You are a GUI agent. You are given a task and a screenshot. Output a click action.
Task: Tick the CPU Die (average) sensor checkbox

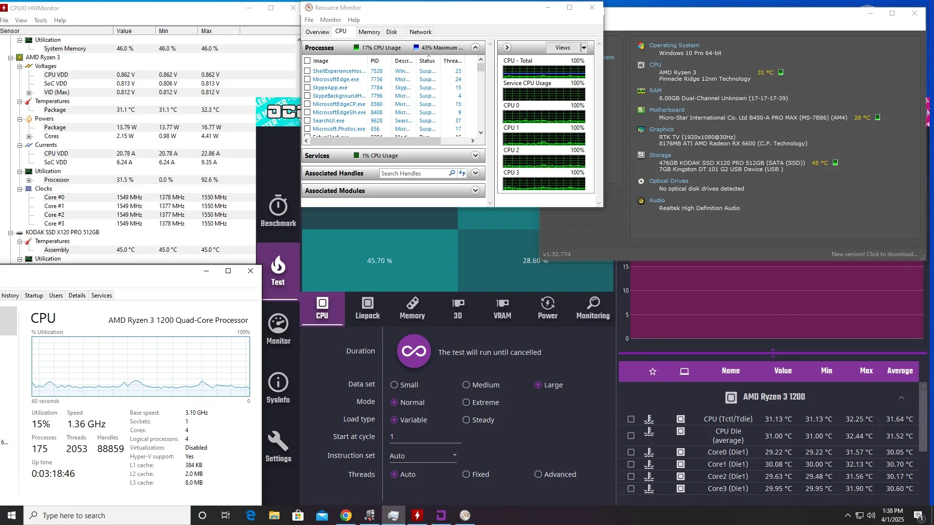click(x=631, y=436)
